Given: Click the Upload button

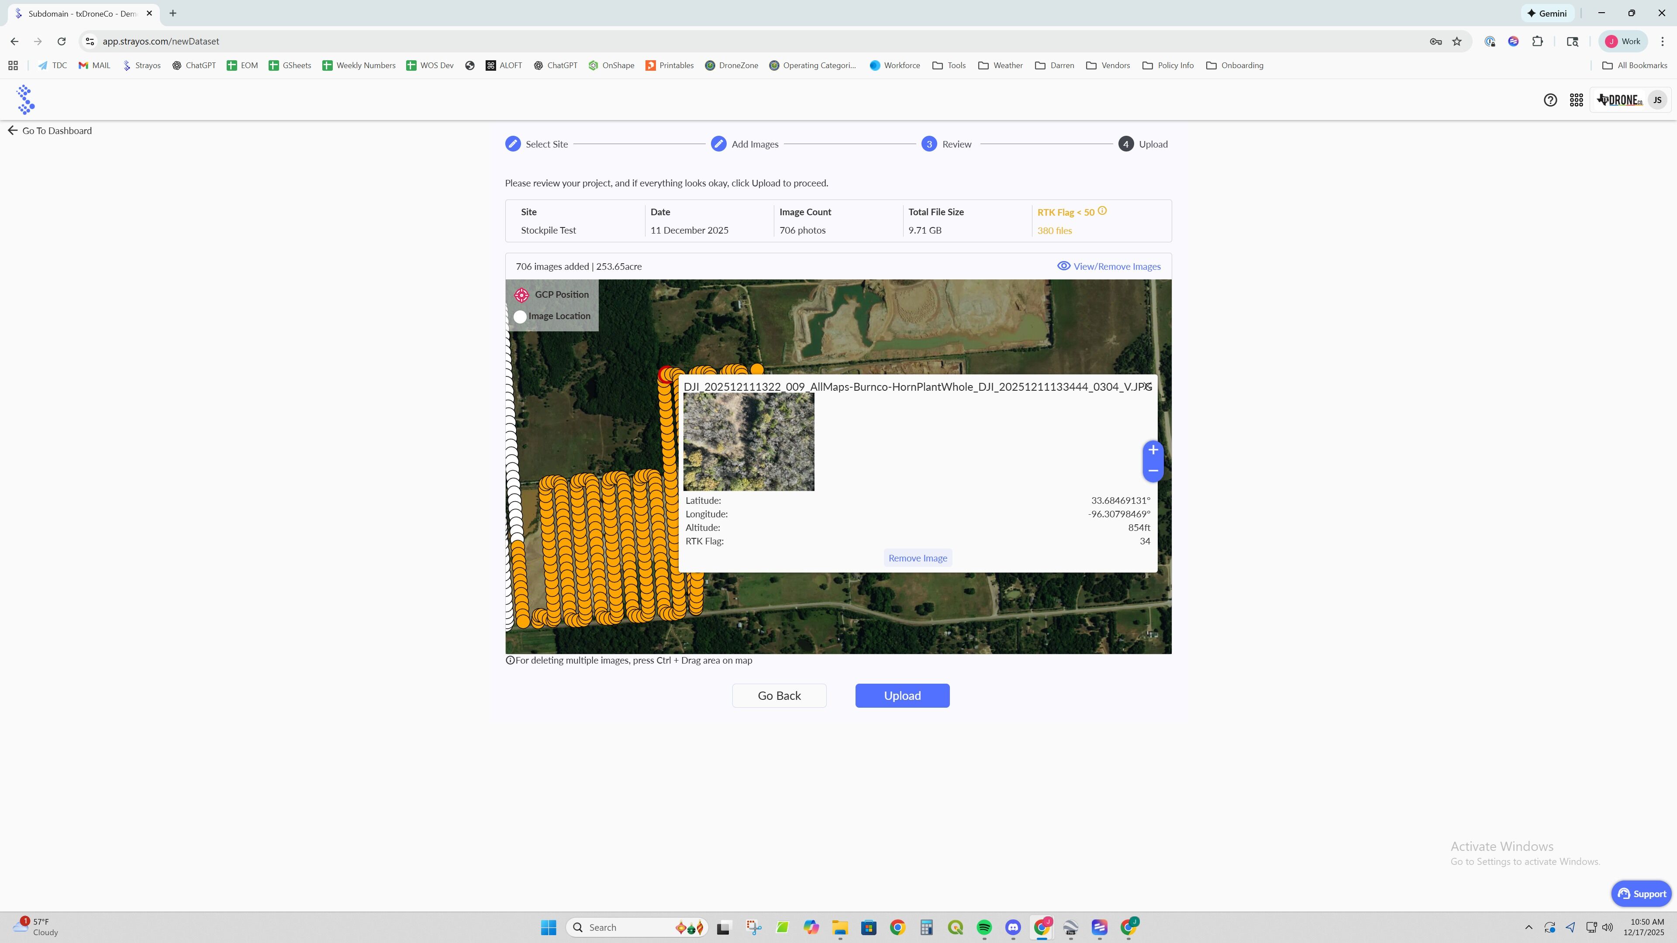Looking at the screenshot, I should click(902, 696).
